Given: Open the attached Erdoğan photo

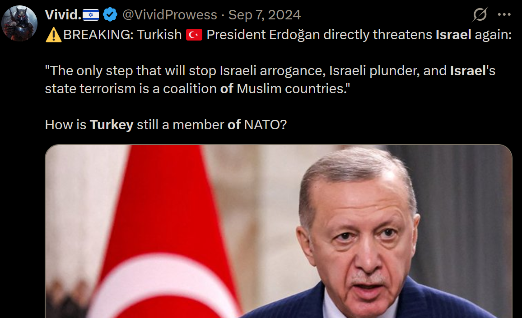Looking at the screenshot, I should tap(278, 232).
